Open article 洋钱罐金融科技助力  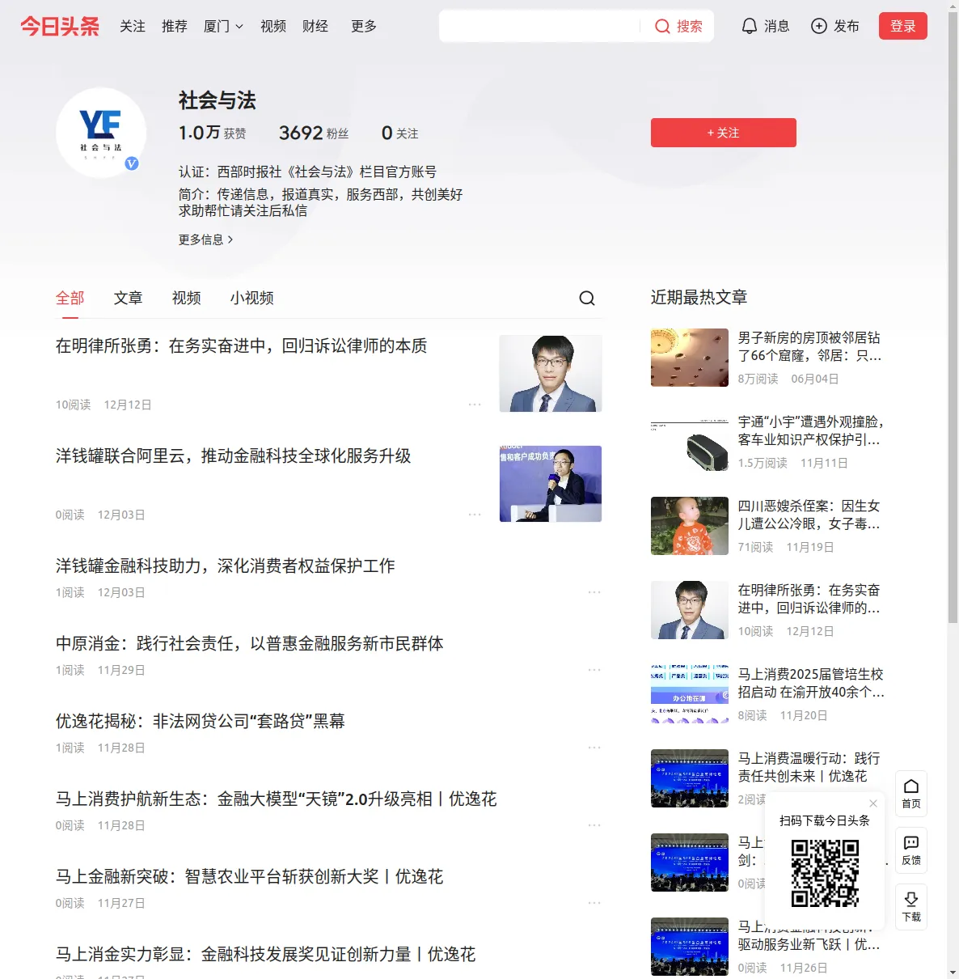(226, 566)
